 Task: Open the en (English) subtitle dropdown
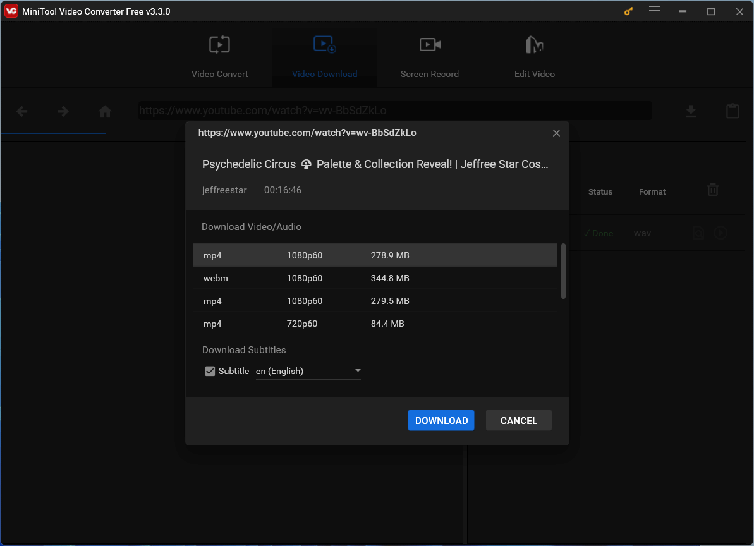308,371
